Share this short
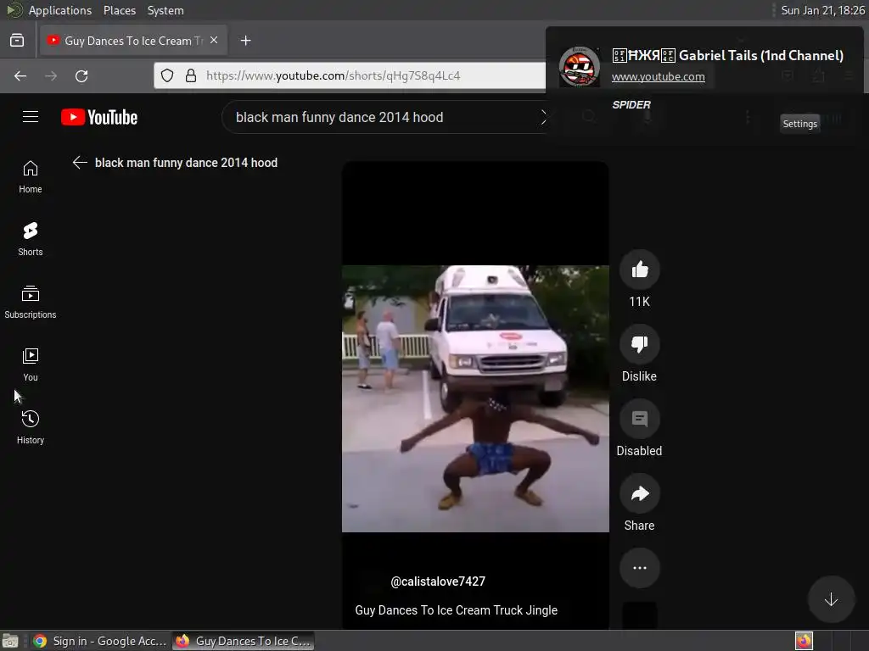Viewport: 869px width, 651px height. [640, 494]
